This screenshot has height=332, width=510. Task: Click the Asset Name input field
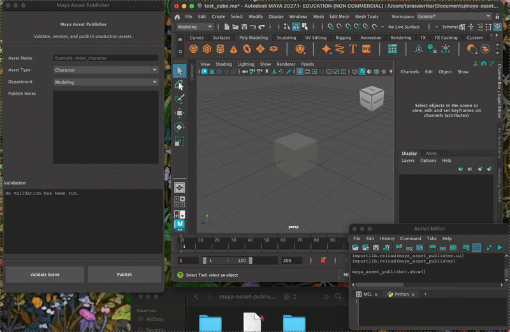(x=105, y=58)
